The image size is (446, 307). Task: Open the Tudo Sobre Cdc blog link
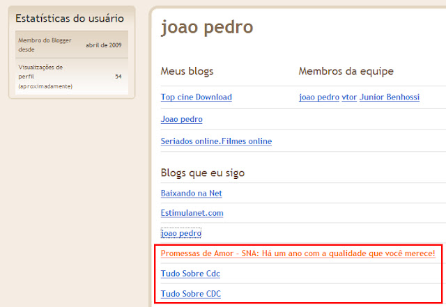190,274
